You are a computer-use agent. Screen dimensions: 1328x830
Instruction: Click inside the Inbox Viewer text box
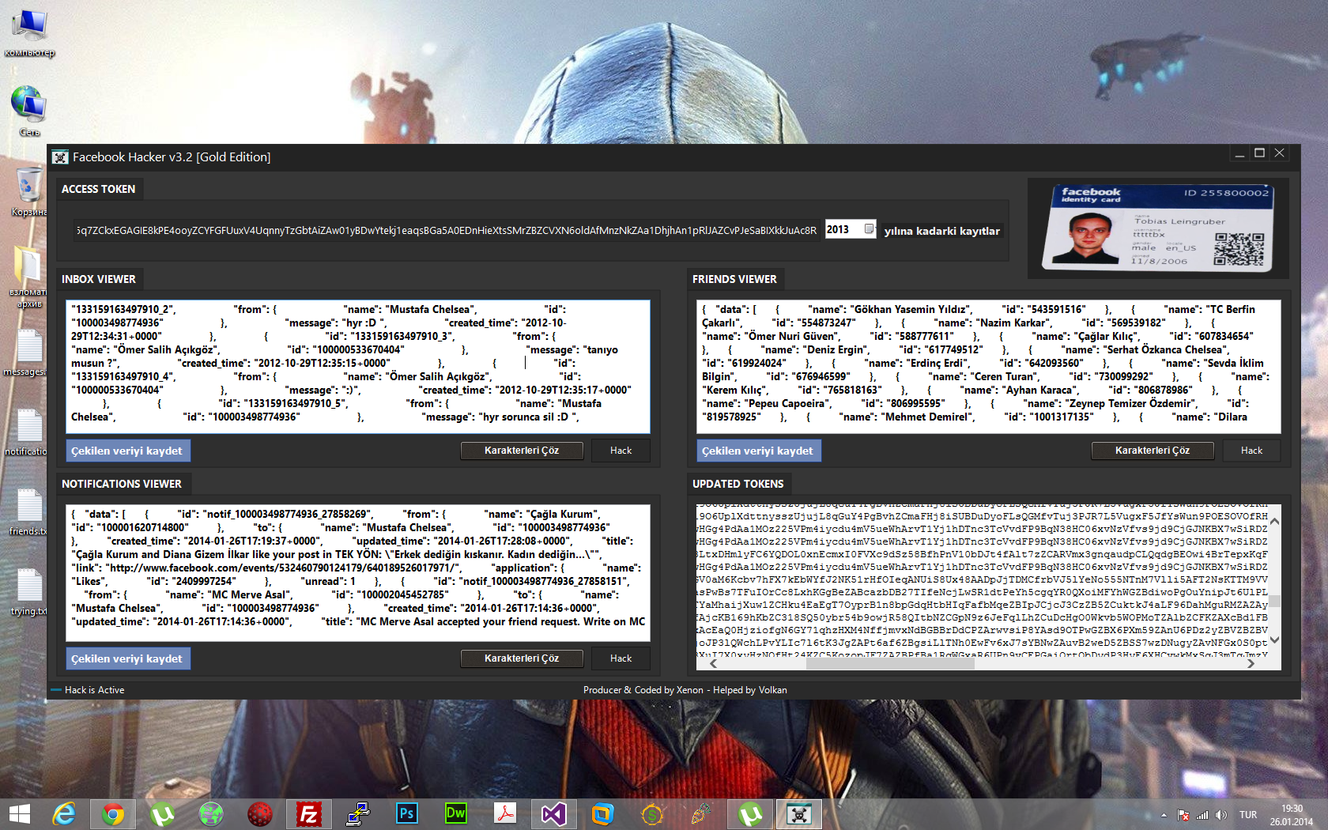pyautogui.click(x=358, y=366)
